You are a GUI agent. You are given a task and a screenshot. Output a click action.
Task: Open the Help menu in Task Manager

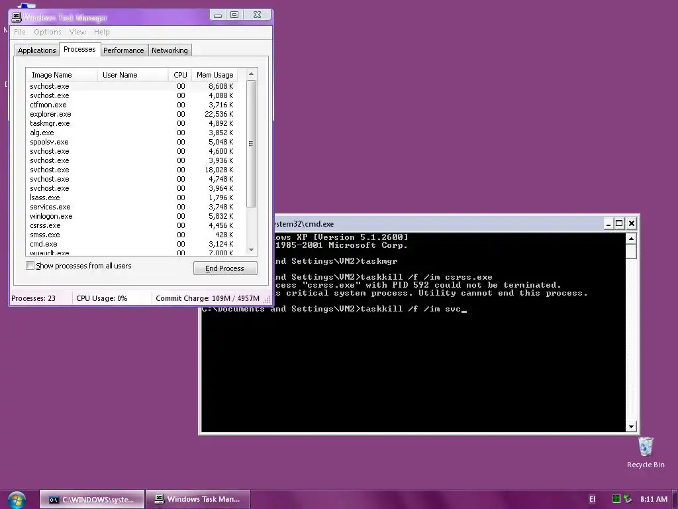click(101, 32)
